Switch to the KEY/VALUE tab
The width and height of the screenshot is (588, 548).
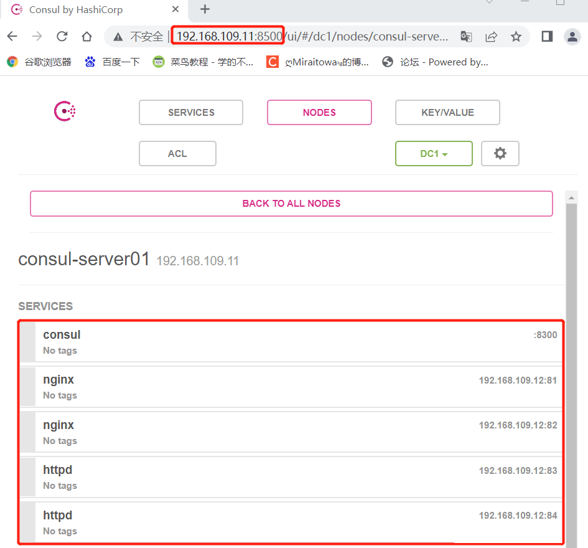click(x=447, y=112)
